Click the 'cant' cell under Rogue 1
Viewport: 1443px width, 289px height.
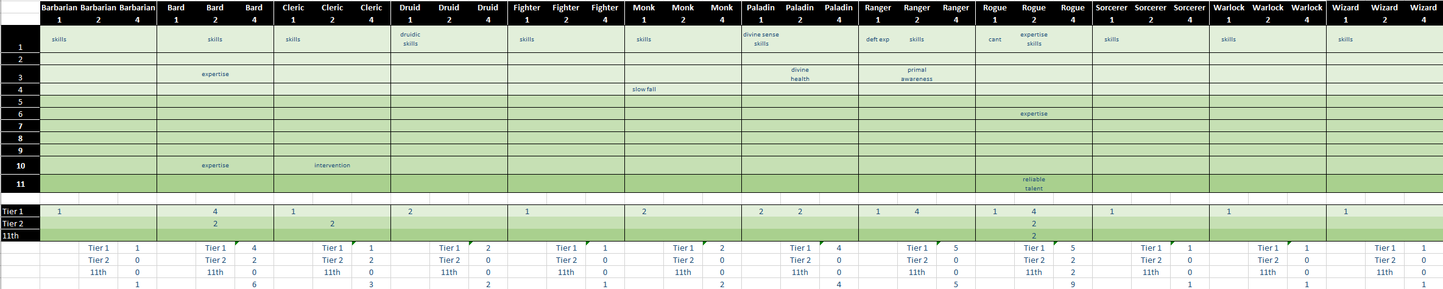point(995,39)
